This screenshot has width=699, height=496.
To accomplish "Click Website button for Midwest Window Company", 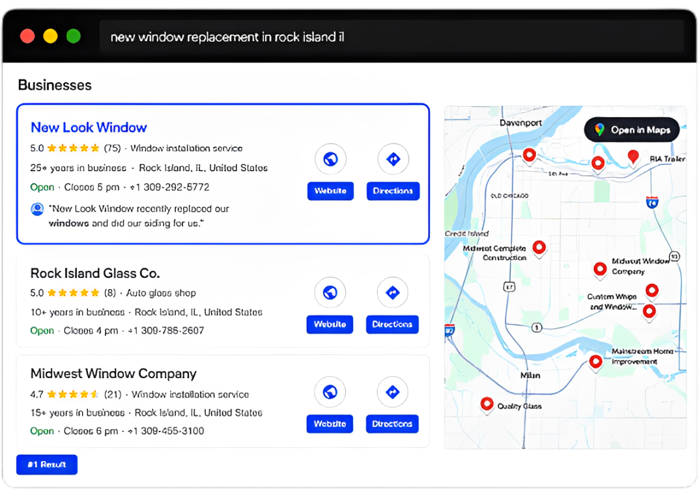I will 330,424.
